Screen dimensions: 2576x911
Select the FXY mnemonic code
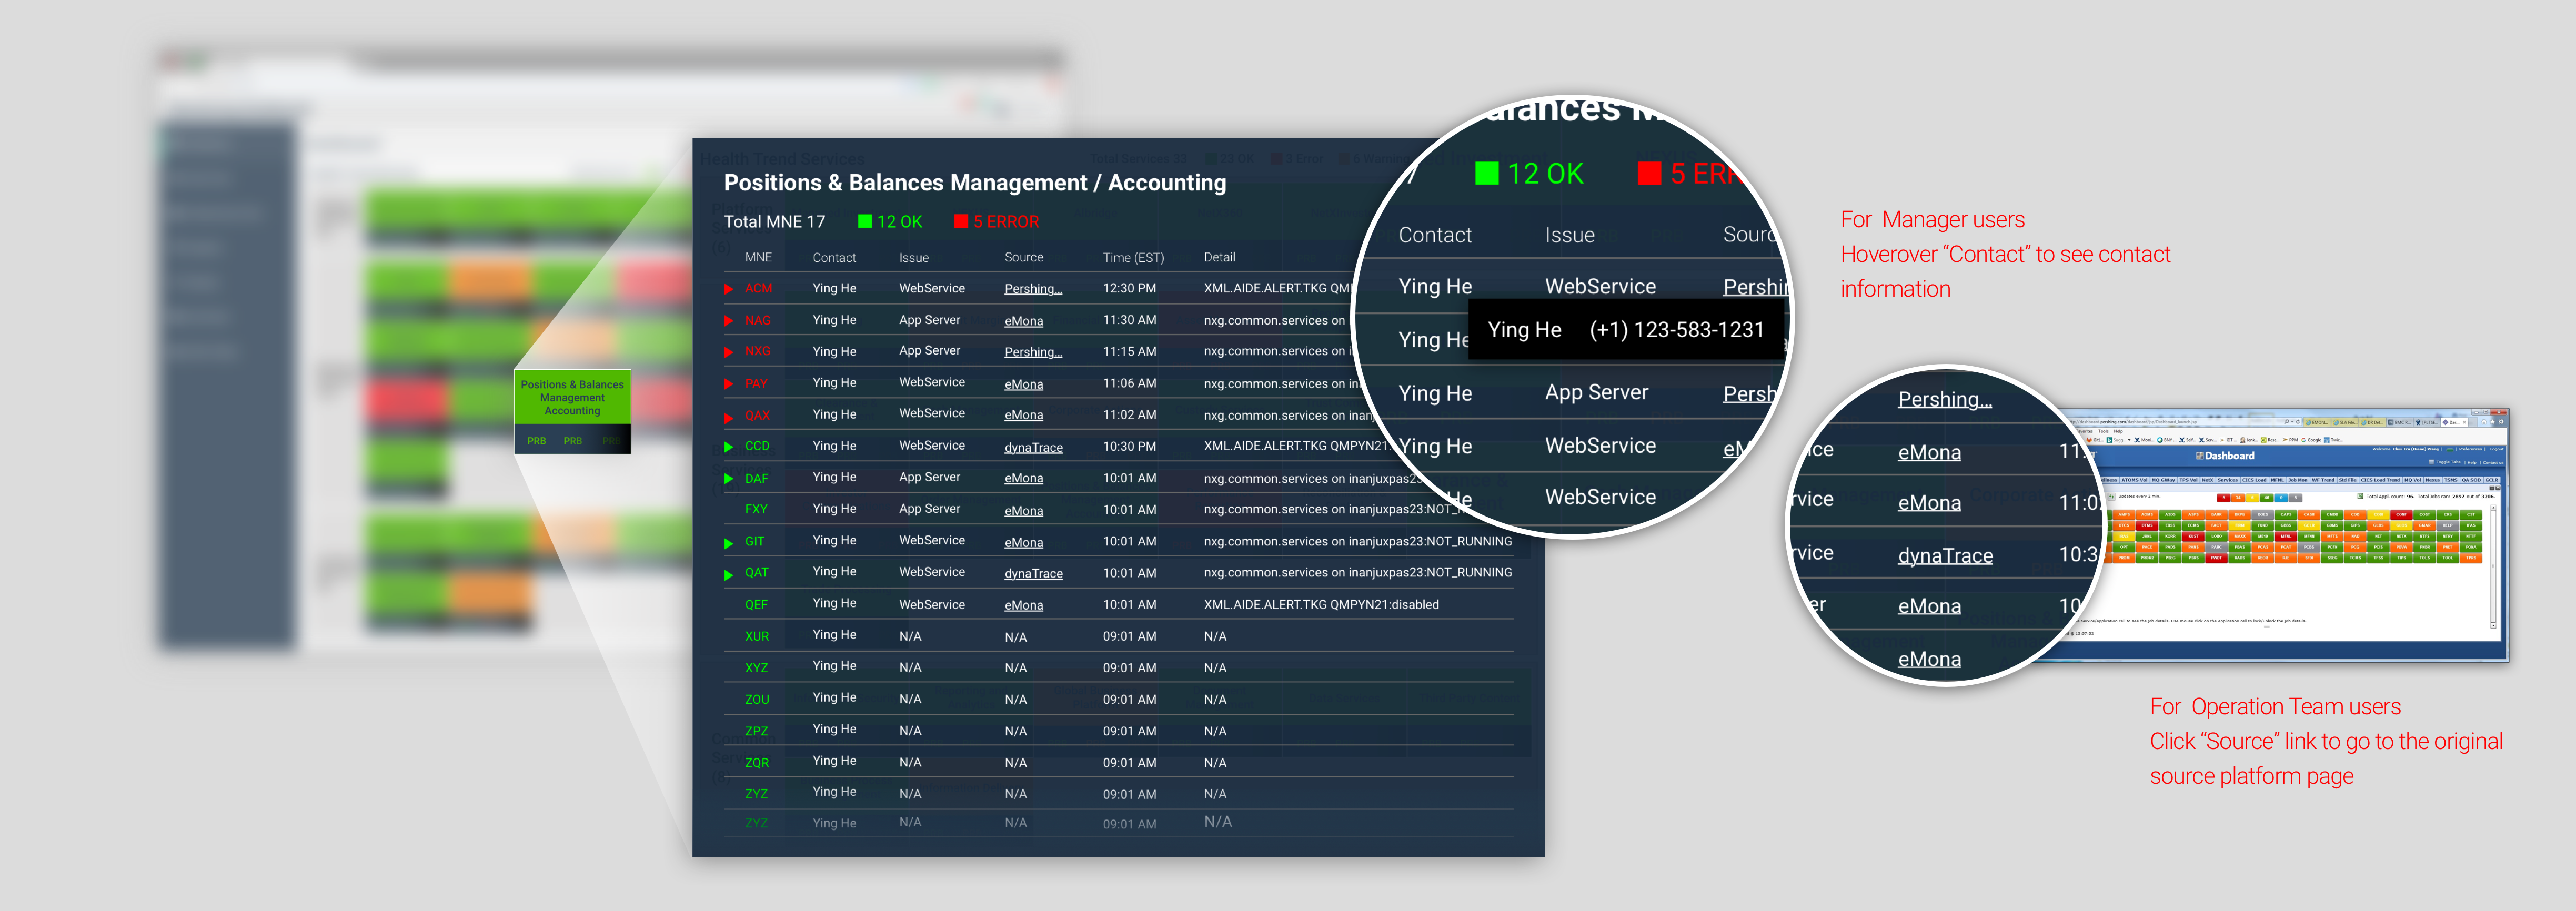[756, 510]
